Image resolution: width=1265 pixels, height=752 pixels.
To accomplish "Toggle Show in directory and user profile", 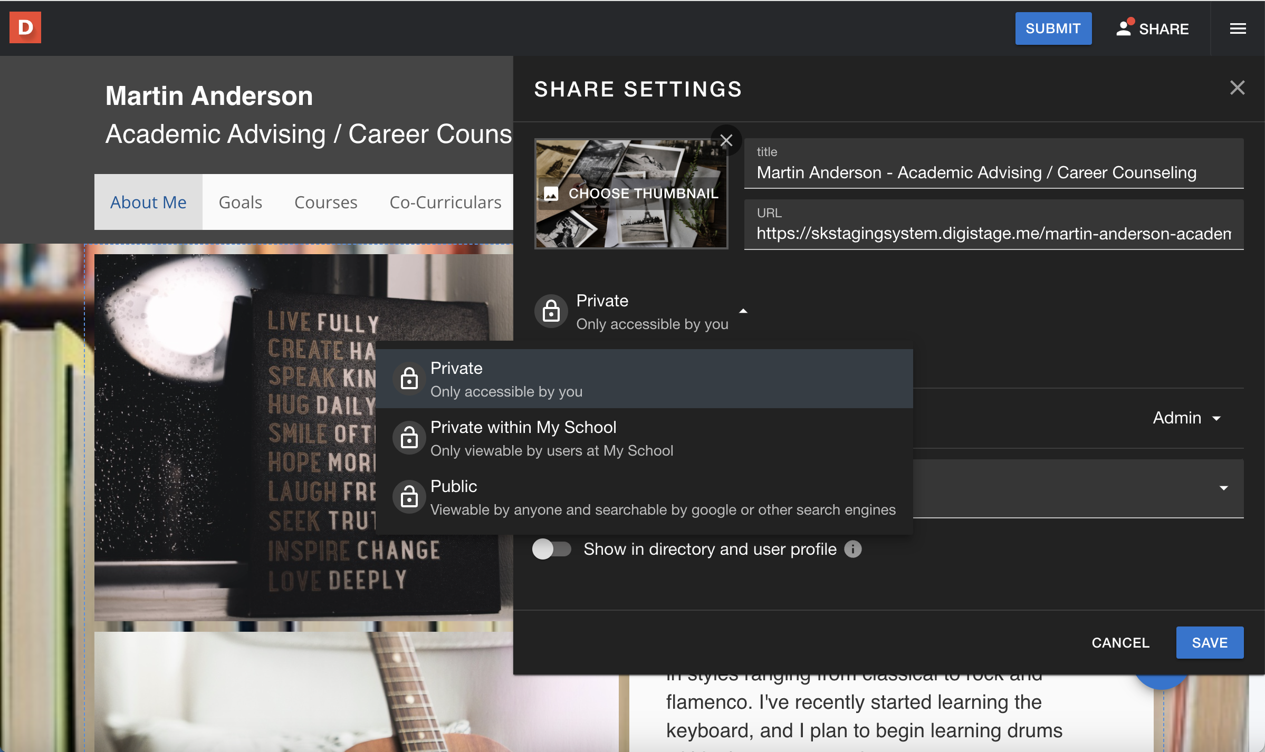I will 551,549.
